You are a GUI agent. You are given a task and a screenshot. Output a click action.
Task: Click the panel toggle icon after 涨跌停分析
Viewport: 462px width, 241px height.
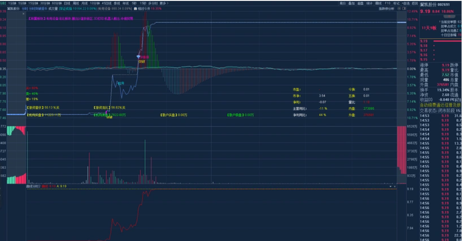tap(403, 8)
